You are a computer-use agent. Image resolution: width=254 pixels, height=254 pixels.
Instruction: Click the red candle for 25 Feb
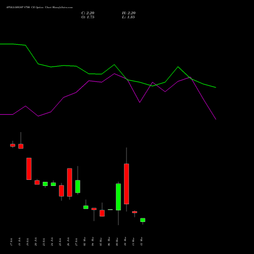click(61, 191)
